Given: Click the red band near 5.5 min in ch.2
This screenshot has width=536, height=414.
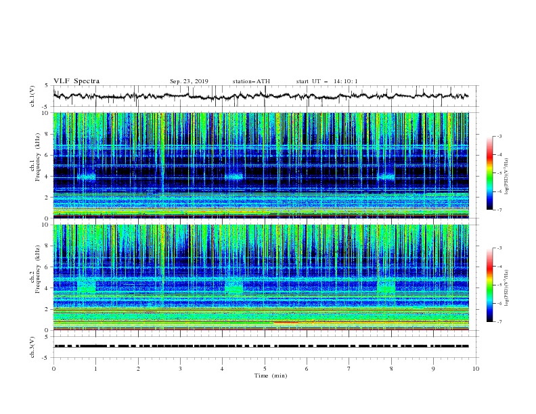Looking at the screenshot, I should click(x=286, y=322).
